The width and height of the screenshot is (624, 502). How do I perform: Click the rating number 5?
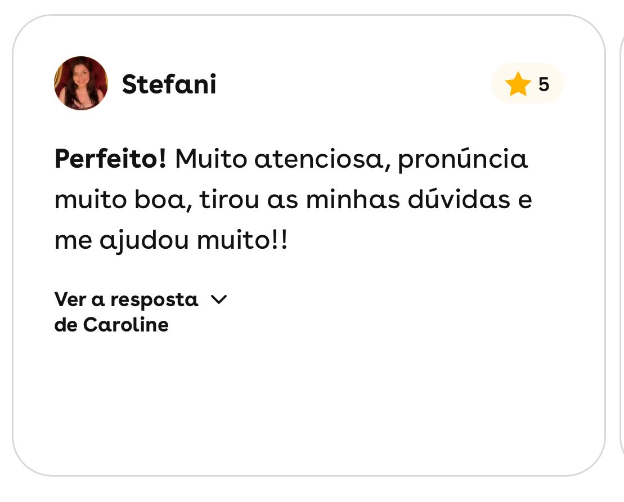click(543, 84)
